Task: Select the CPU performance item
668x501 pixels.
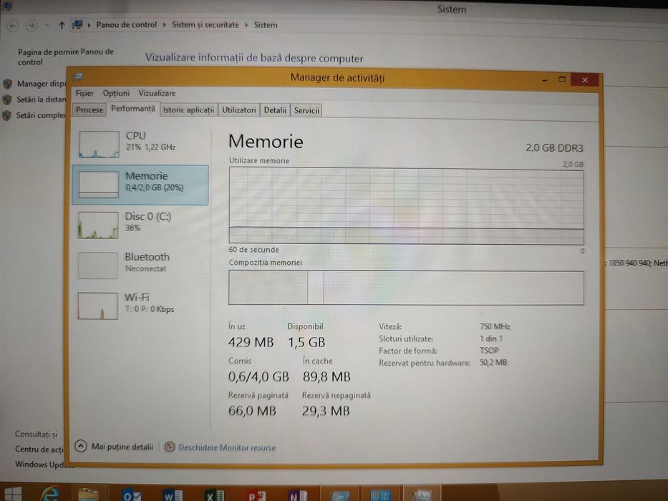Action: tap(140, 144)
